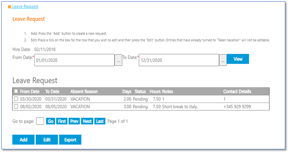This screenshot has width=289, height=153.
Task: Click the From Date input field
Action: (x=74, y=60)
